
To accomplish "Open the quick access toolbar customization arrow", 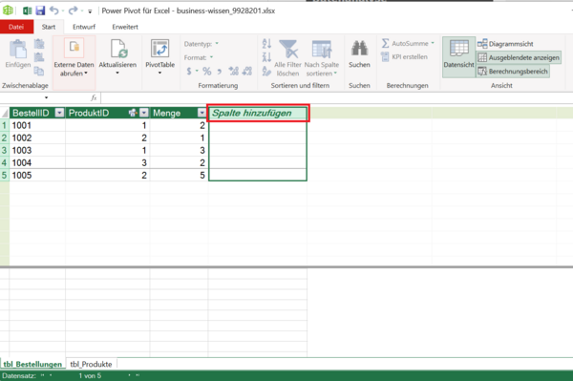I will click(x=90, y=11).
